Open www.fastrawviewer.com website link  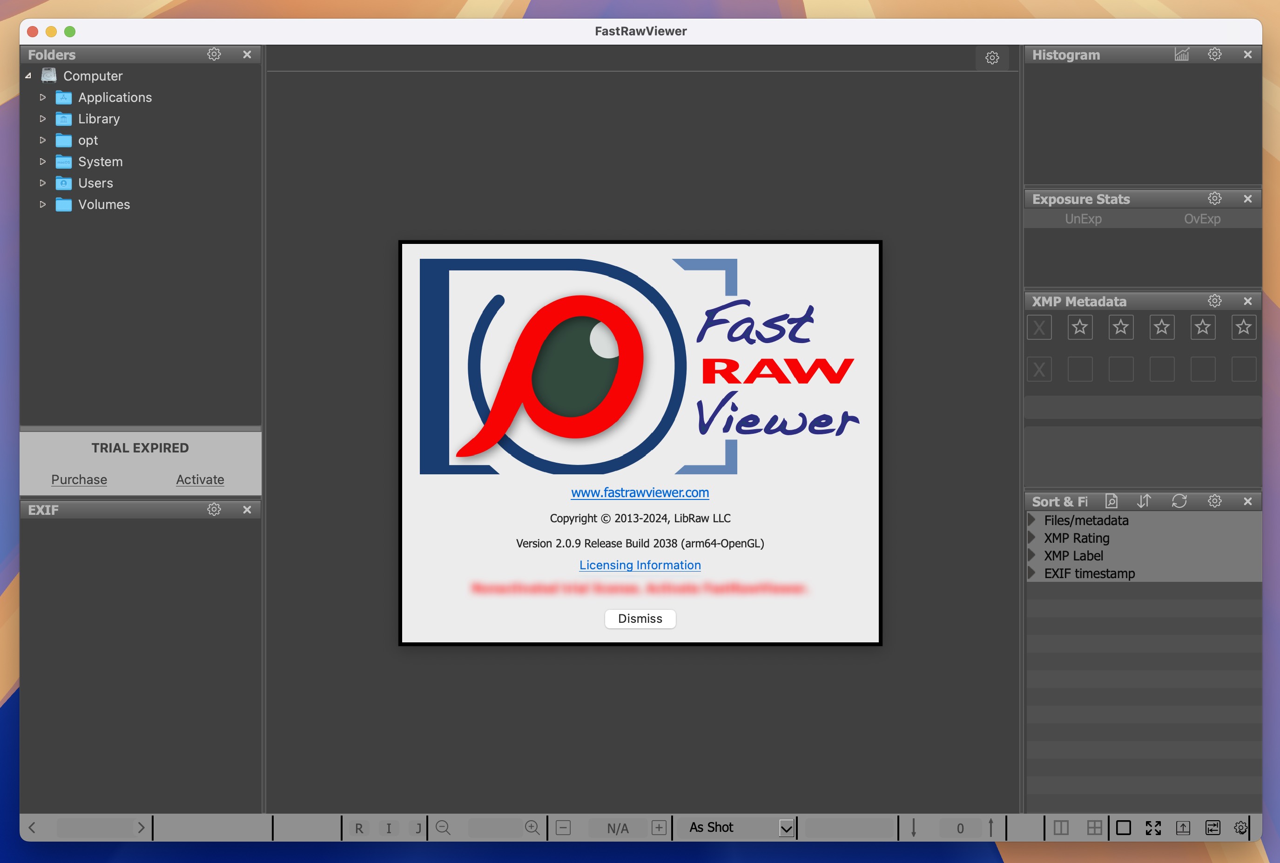coord(640,491)
